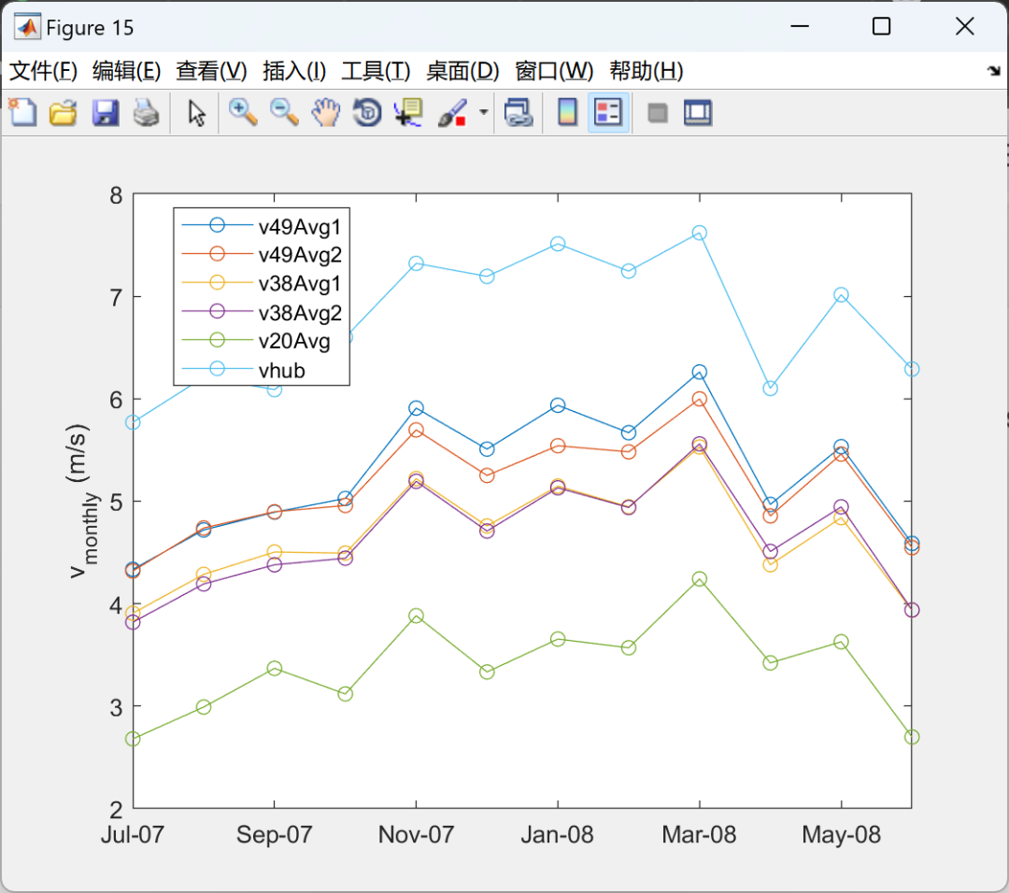This screenshot has width=1009, height=893.
Task: Open the 文件(F) menu
Action: pyautogui.click(x=43, y=71)
